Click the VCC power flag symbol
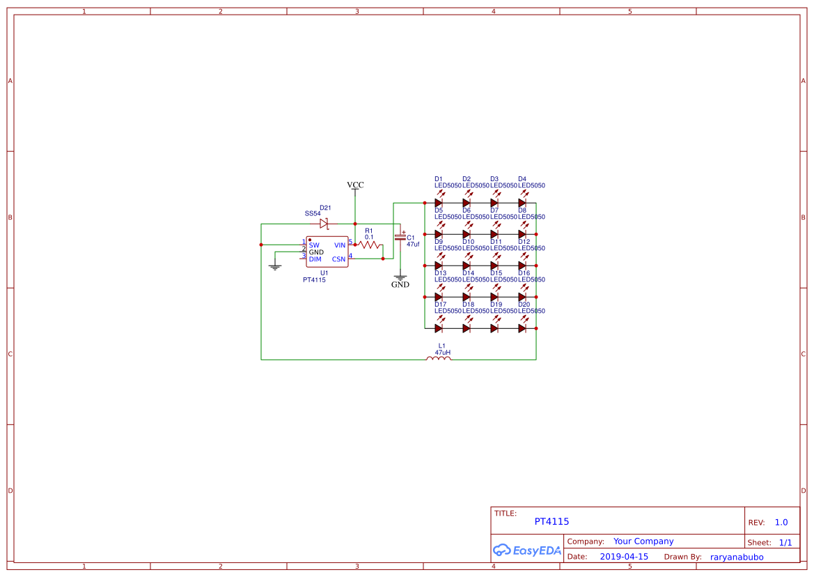The image size is (814, 577). click(x=355, y=188)
